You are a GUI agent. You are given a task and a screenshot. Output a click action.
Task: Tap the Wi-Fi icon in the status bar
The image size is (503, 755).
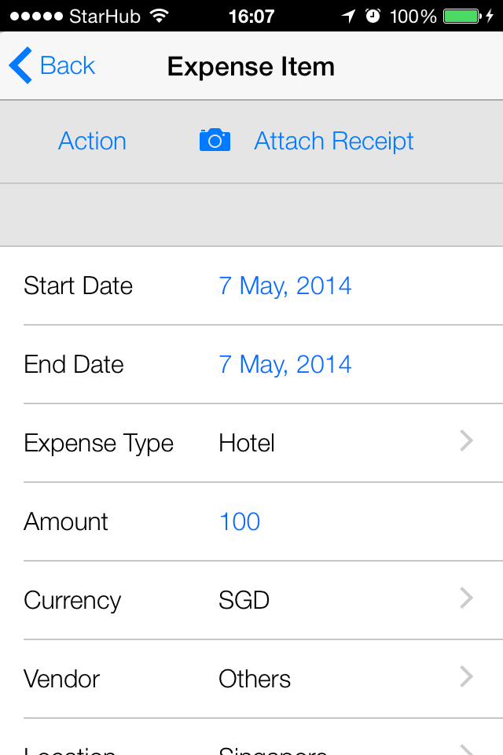pos(159,16)
